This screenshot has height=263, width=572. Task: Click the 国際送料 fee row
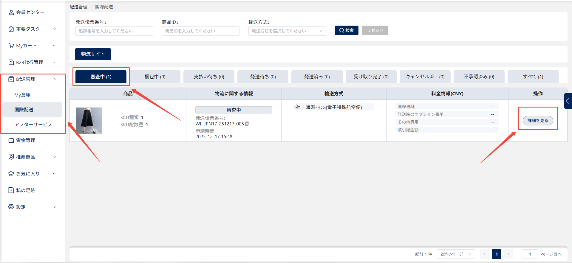(447, 107)
